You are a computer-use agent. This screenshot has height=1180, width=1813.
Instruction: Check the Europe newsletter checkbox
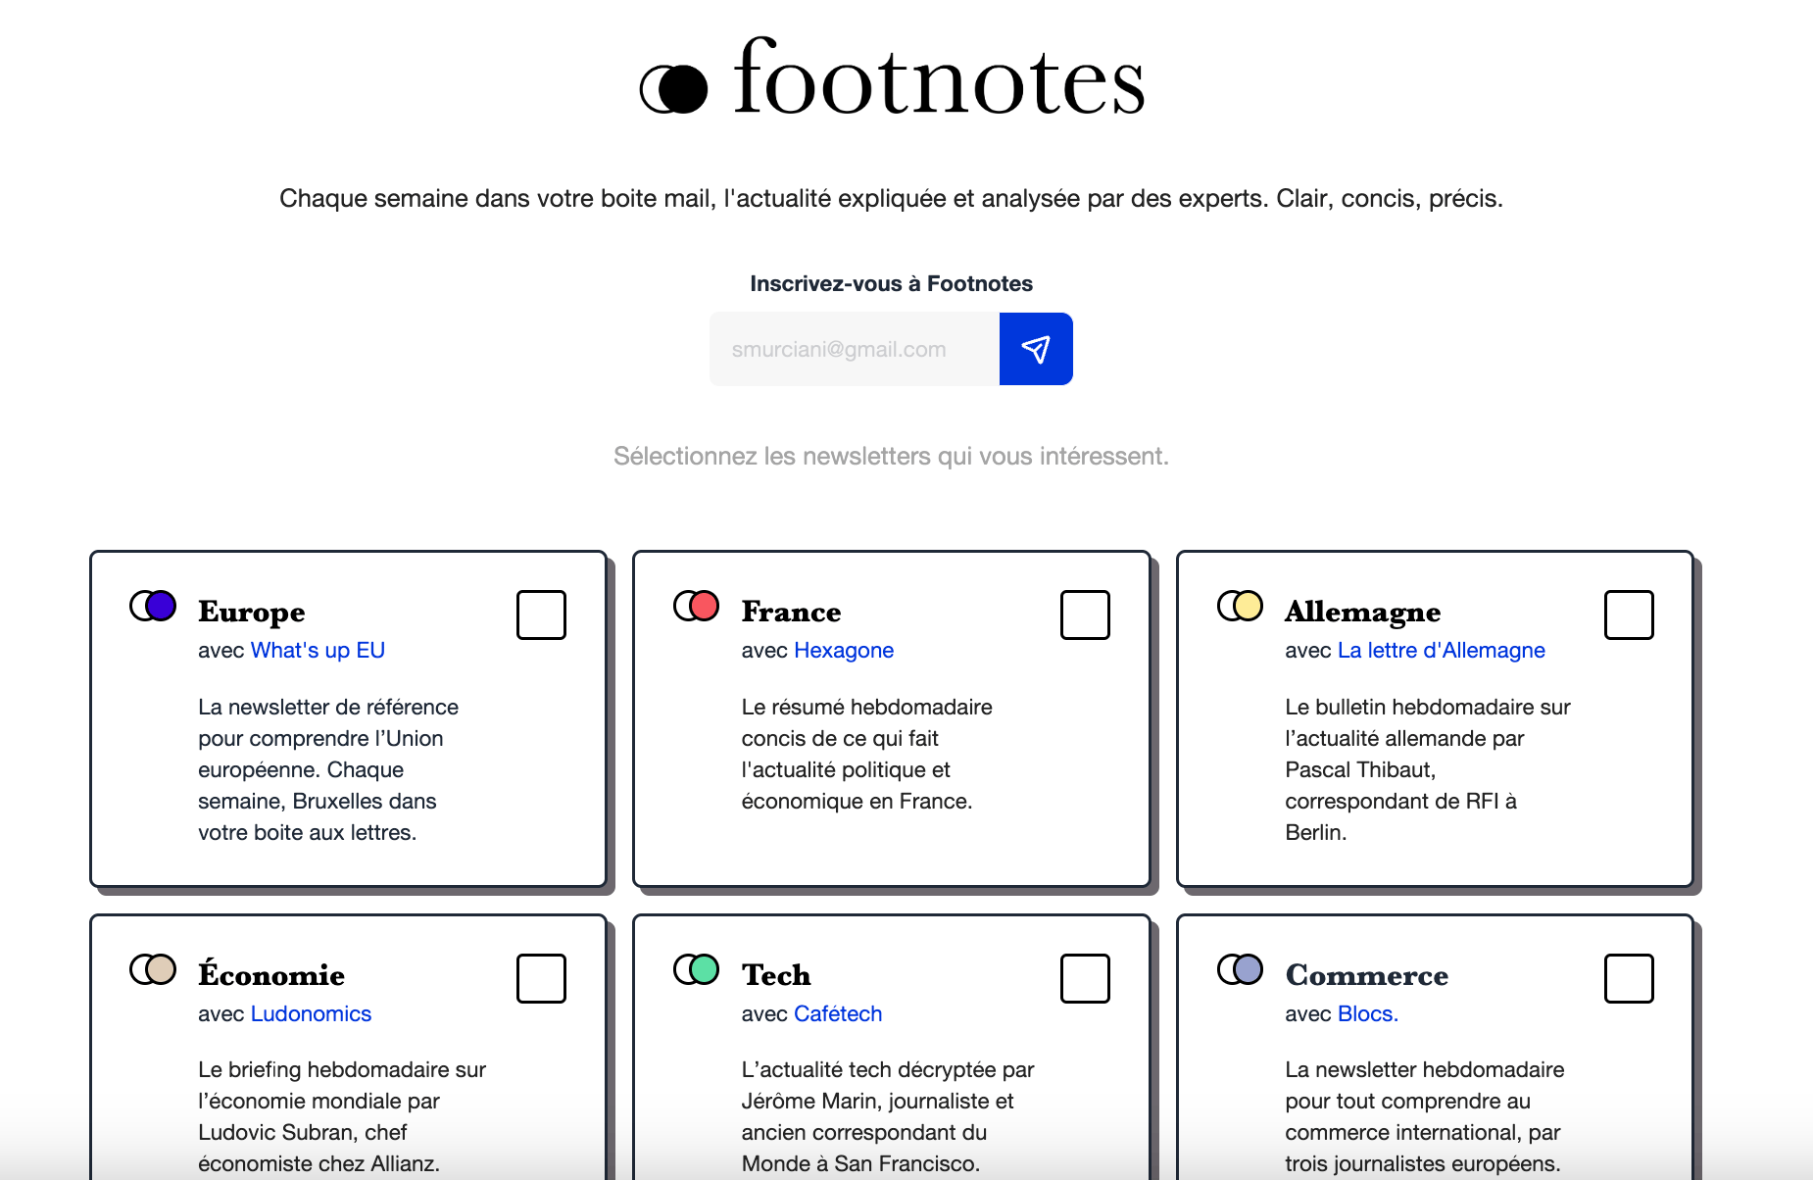(541, 615)
